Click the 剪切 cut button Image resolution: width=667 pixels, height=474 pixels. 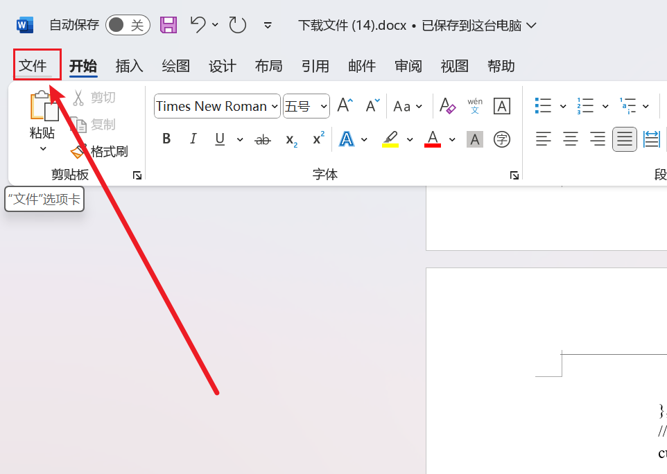pyautogui.click(x=94, y=97)
